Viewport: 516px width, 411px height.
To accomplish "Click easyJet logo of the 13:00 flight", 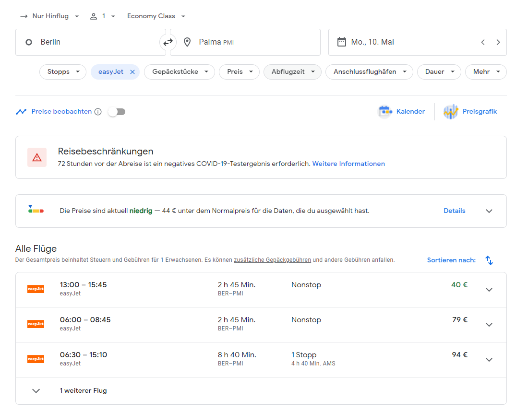I will pos(36,289).
